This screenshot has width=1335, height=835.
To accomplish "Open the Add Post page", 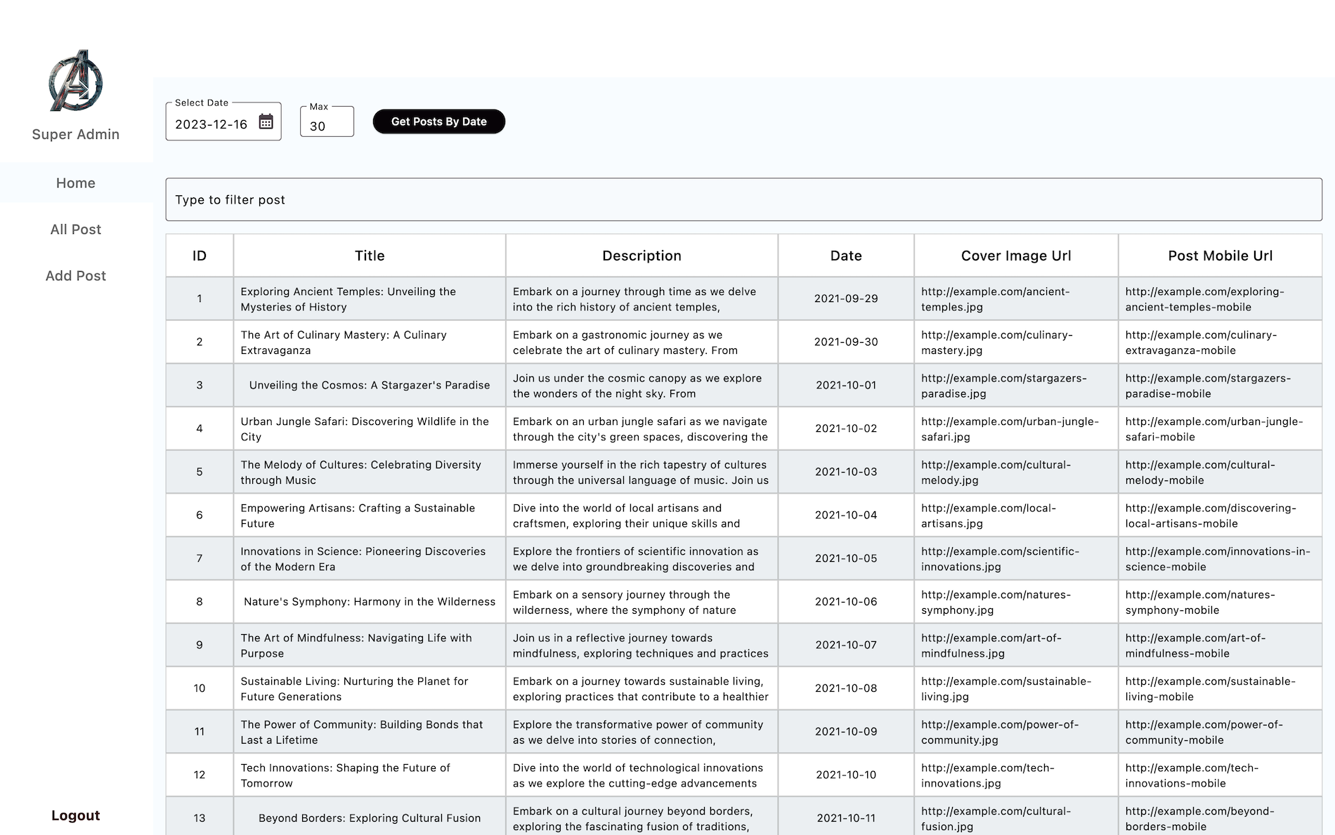I will (76, 275).
